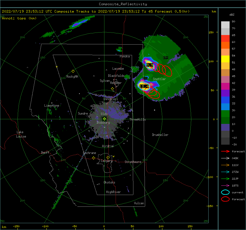Image resolution: width=246 pixels, height=230 pixels.
Task: Select the radar center marker between Olds and Didsbury
Action: (x=104, y=119)
